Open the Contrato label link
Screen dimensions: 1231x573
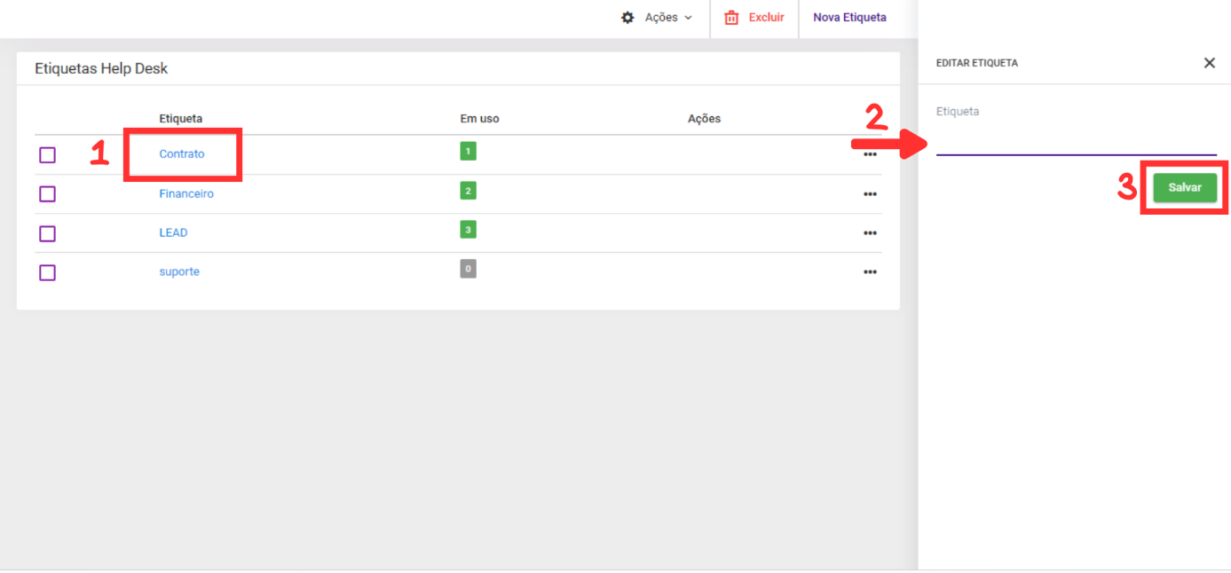[x=182, y=154]
